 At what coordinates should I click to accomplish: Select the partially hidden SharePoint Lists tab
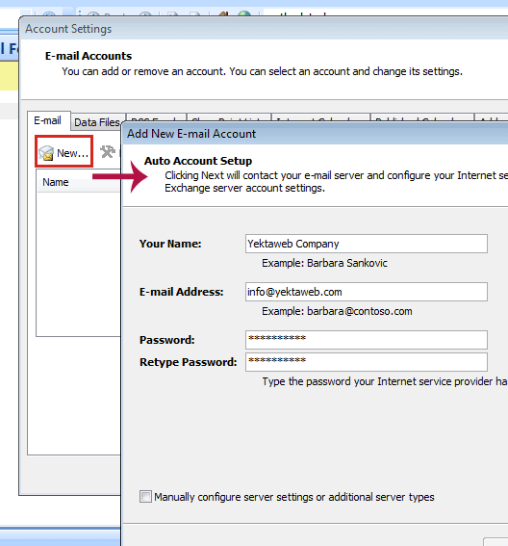[229, 117]
